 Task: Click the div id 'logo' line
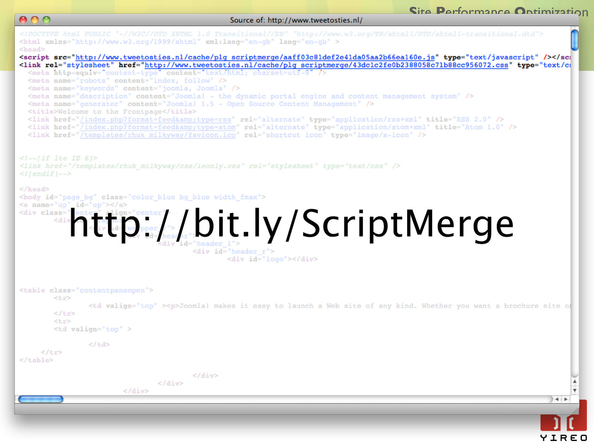pos(272,259)
